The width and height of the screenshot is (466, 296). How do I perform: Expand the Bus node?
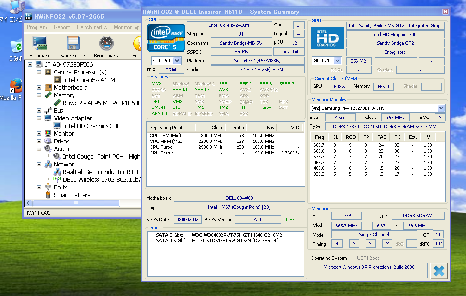tap(39, 110)
